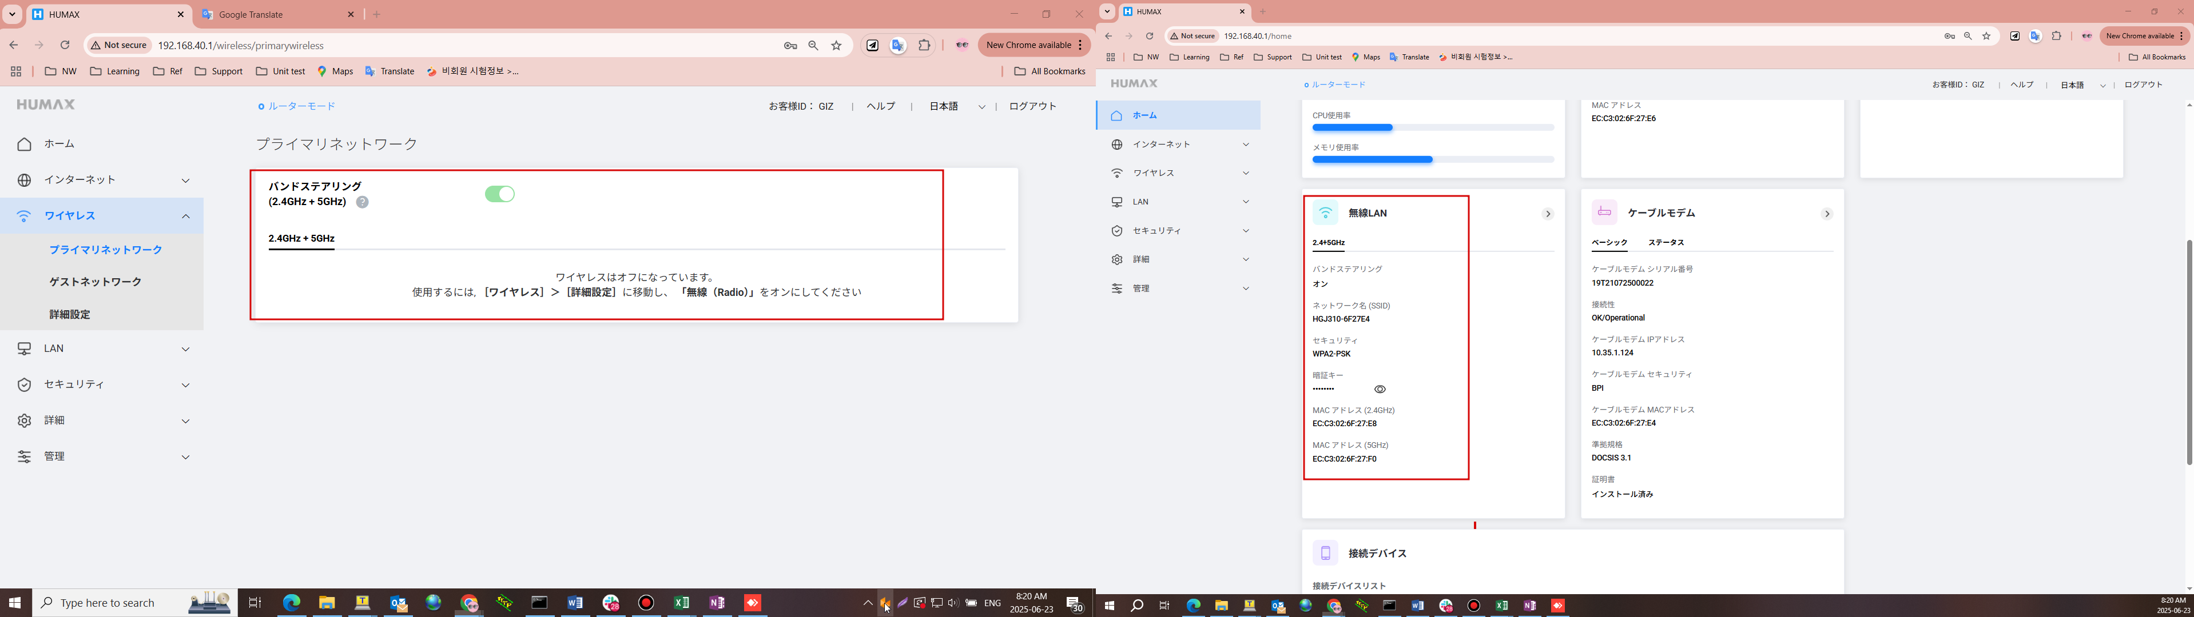Click the Type here to search taskbar box

[x=134, y=603]
